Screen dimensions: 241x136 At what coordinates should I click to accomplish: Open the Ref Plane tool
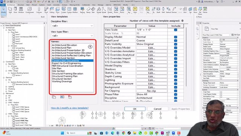(200, 11)
